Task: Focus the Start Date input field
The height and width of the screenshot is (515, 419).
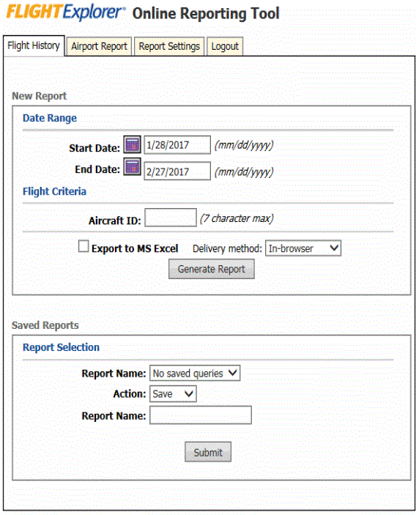Action: tap(177, 145)
